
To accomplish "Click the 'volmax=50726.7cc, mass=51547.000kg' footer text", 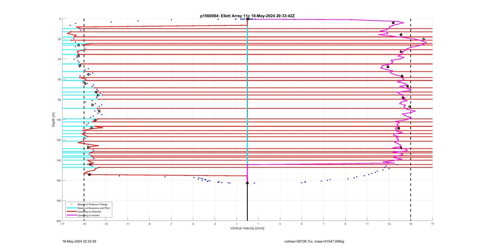I will click(x=314, y=242).
